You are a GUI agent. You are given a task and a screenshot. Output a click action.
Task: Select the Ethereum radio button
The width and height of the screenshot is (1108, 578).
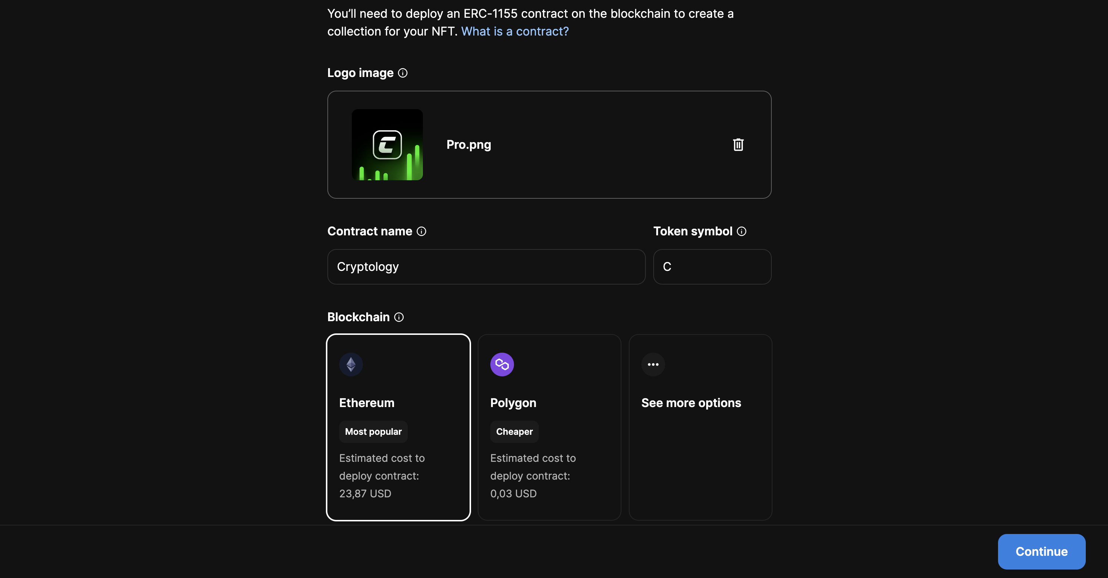coord(398,427)
